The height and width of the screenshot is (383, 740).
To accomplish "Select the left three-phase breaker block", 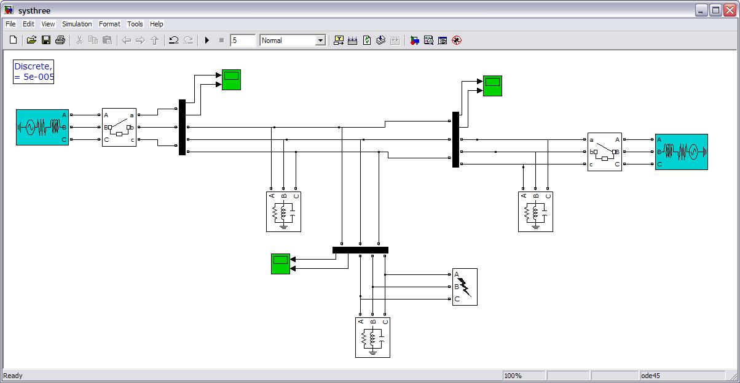I will (x=119, y=128).
